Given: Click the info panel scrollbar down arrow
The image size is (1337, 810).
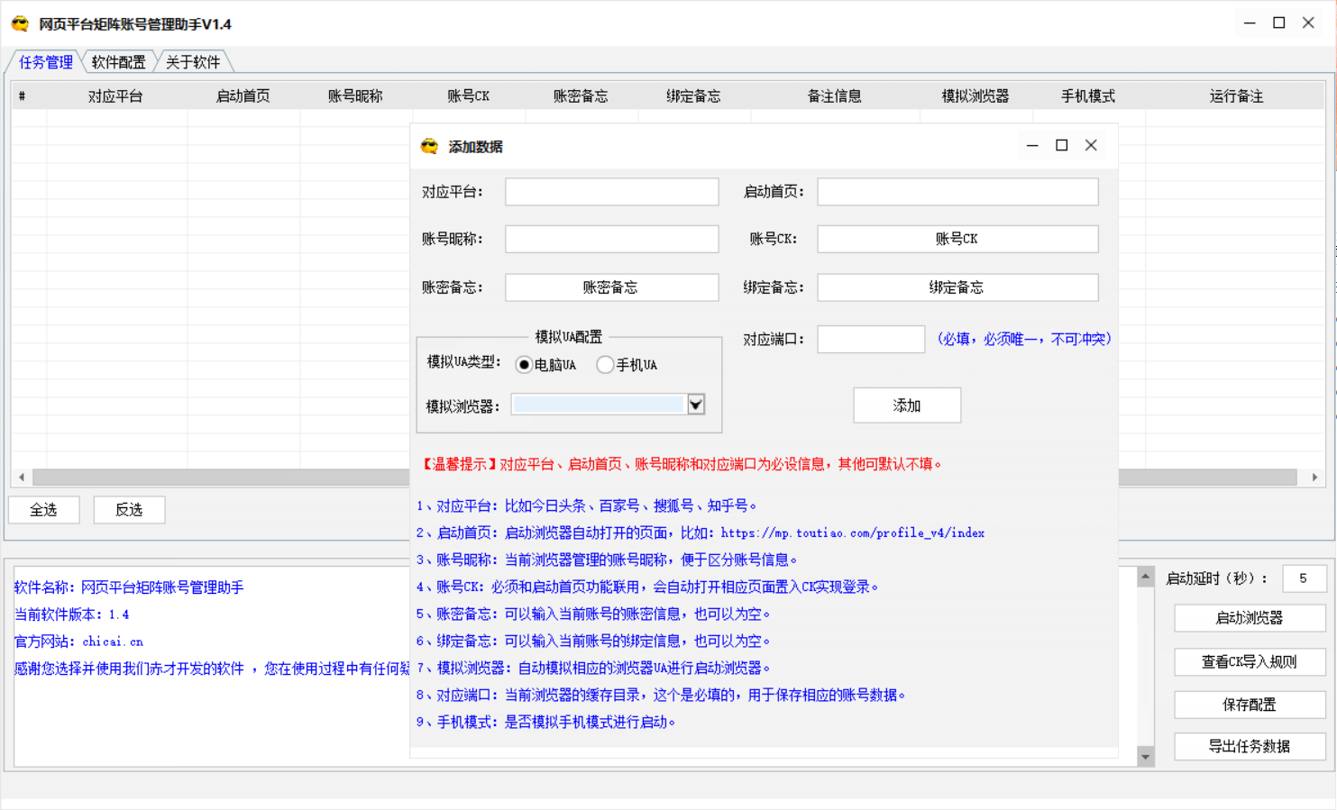Looking at the screenshot, I should coord(1146,757).
